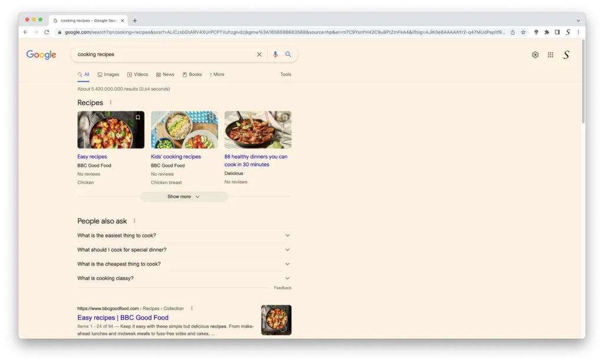Open the Chrome three-dot menu
Viewport: 604px width, 363px height.
pos(578,32)
